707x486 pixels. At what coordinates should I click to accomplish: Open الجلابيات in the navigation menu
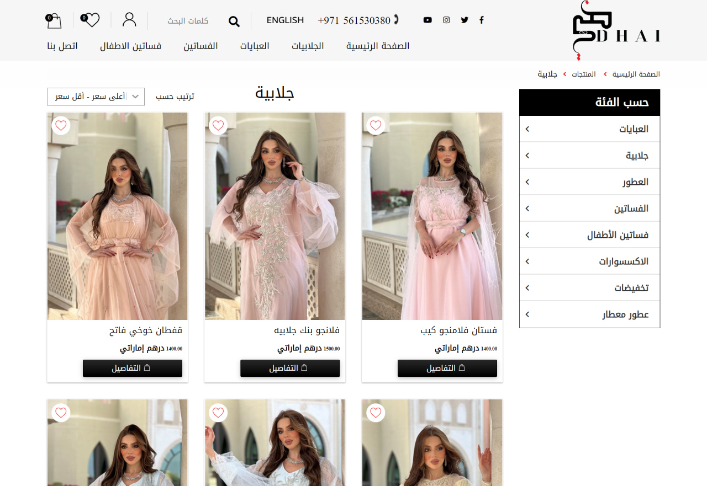coord(308,46)
